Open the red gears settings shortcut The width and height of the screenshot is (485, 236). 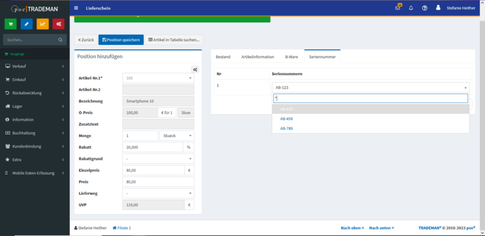click(x=58, y=24)
